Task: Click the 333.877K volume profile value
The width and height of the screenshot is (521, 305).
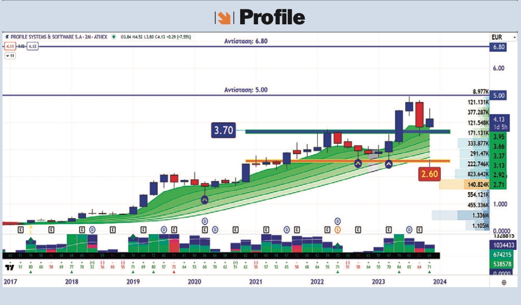Action: pos(478,144)
